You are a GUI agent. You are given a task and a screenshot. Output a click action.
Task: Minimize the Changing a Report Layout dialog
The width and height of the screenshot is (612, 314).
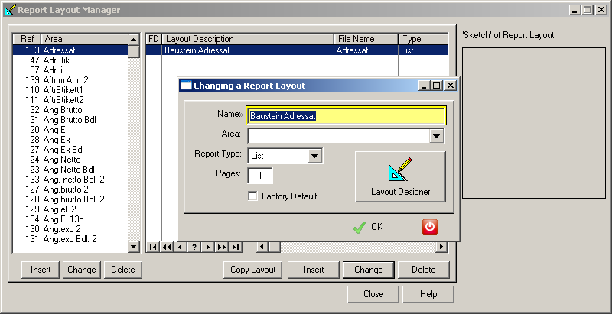pos(425,86)
